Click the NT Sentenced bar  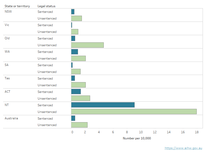tap(103, 105)
